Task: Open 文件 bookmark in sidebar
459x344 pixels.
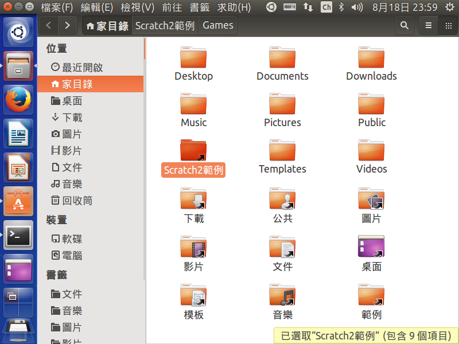Action: [91, 294]
